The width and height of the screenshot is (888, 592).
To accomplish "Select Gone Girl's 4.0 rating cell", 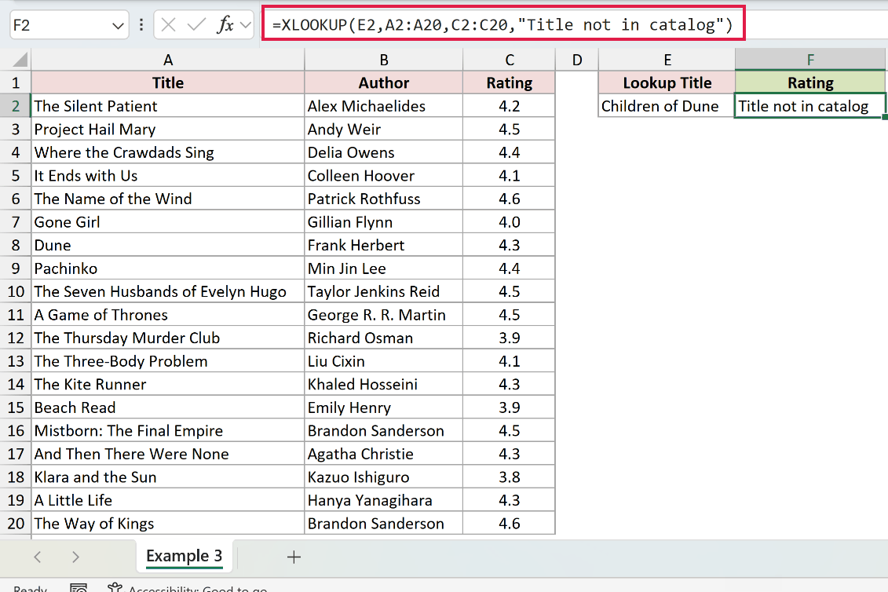I will [x=509, y=222].
